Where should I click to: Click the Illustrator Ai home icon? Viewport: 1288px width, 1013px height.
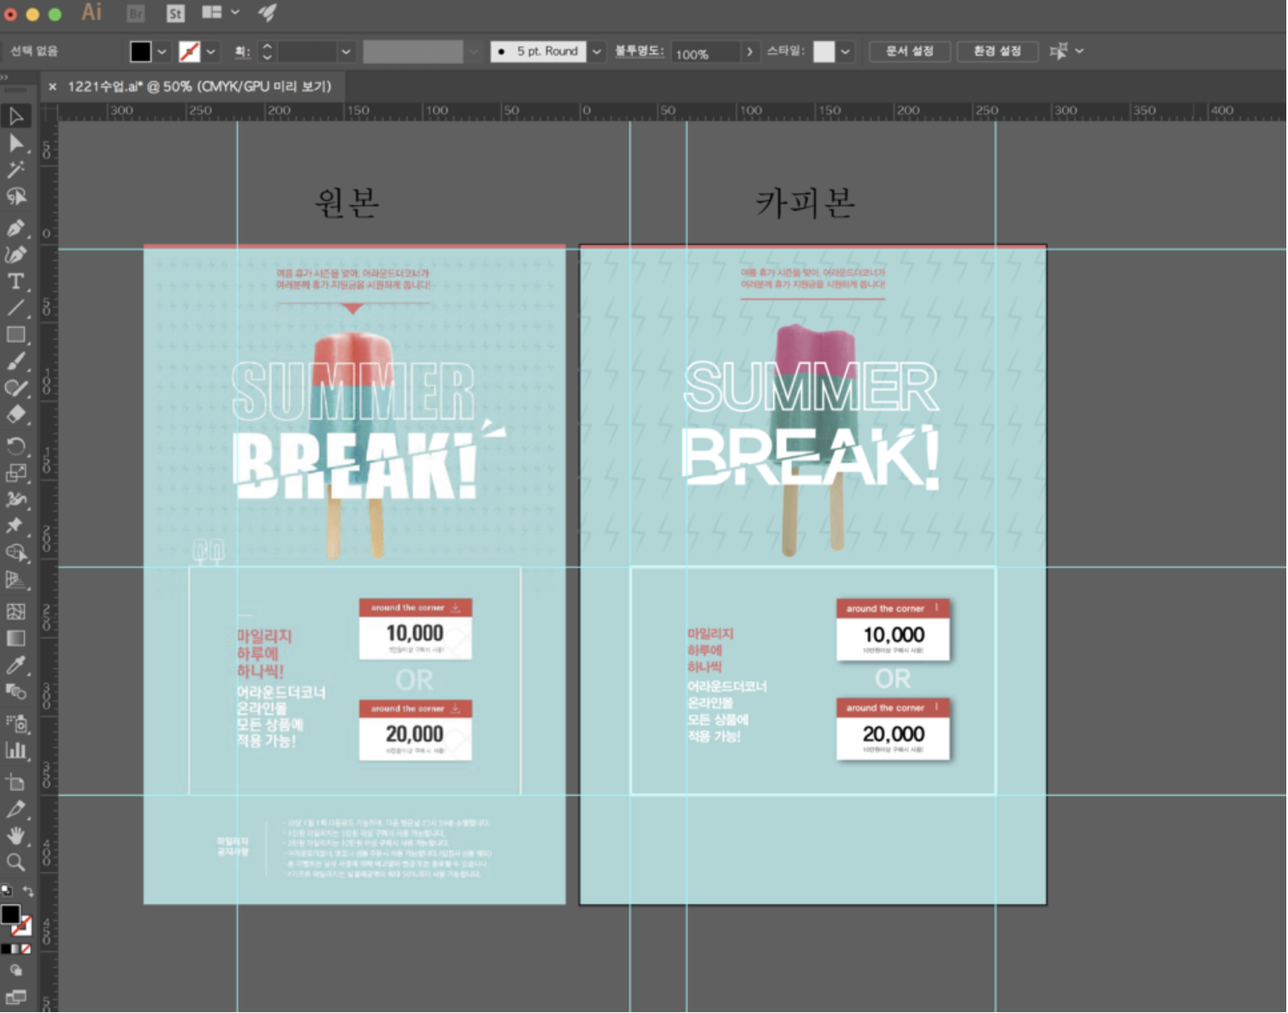[x=92, y=12]
